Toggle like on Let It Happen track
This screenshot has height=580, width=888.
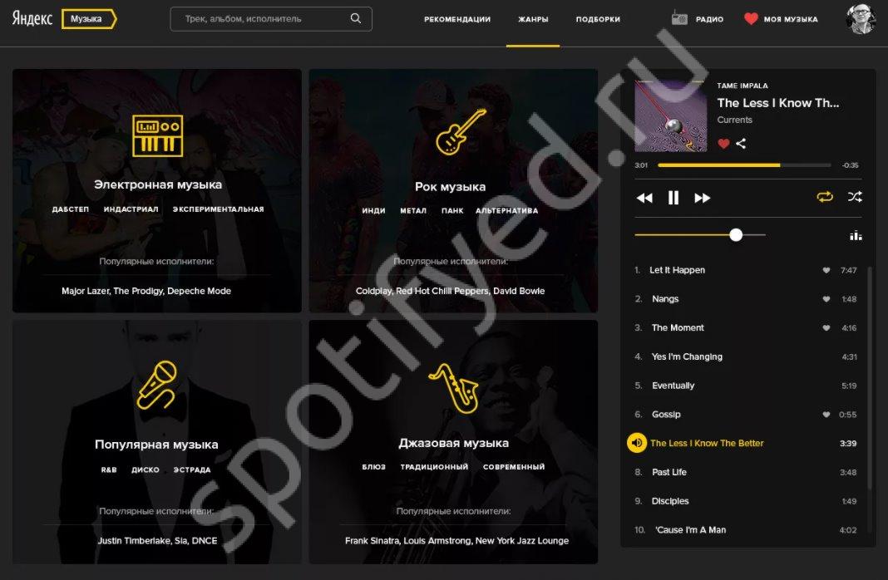coord(826,271)
